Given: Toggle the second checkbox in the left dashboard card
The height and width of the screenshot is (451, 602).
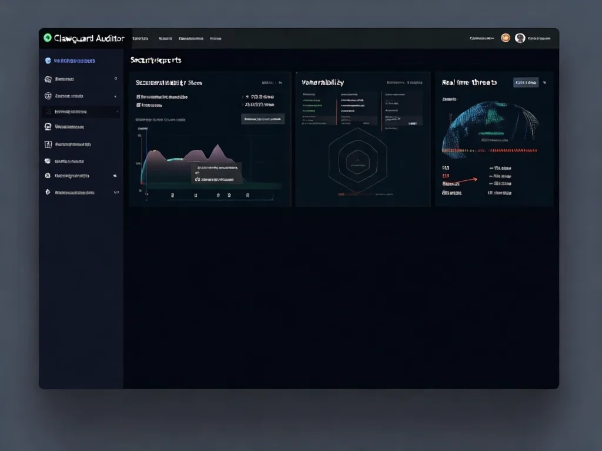Looking at the screenshot, I should [x=138, y=105].
